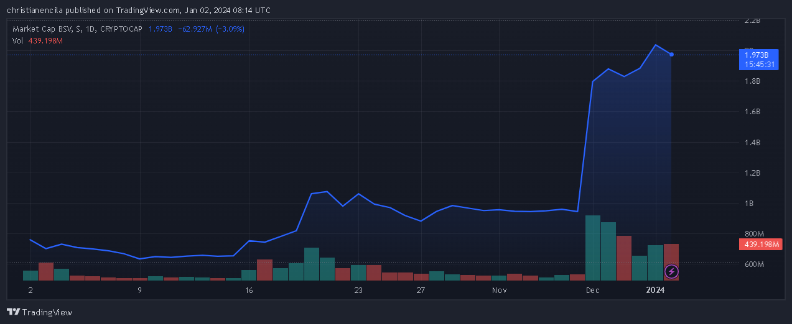
Task: Click the 1.4B price axis label
Action: [753, 143]
